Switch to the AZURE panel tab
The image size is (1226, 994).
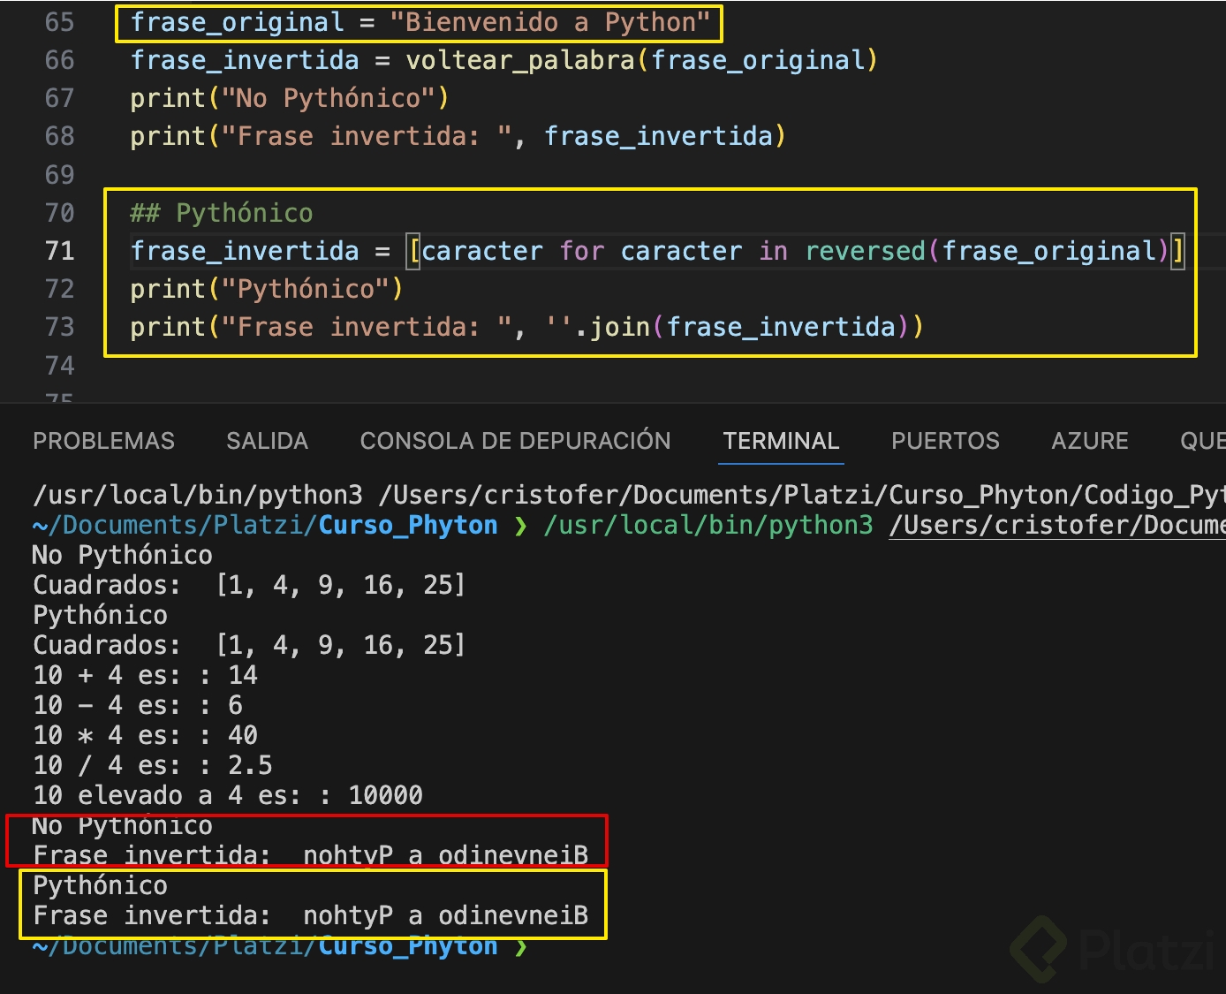[1089, 441]
